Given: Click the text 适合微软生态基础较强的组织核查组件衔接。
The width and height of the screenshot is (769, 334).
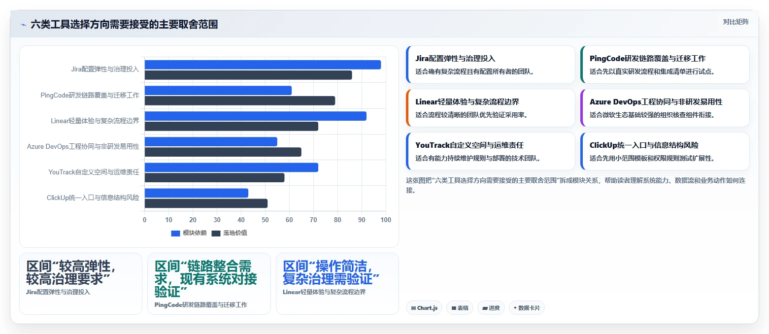Looking at the screenshot, I should coord(653,115).
